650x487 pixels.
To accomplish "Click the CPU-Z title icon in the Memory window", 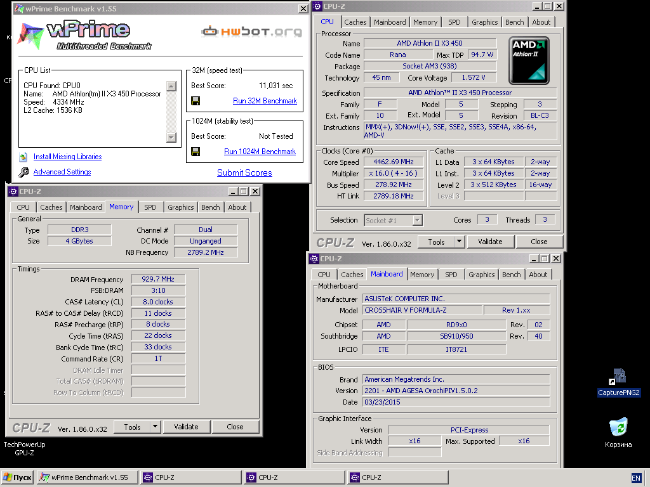I will (13, 192).
